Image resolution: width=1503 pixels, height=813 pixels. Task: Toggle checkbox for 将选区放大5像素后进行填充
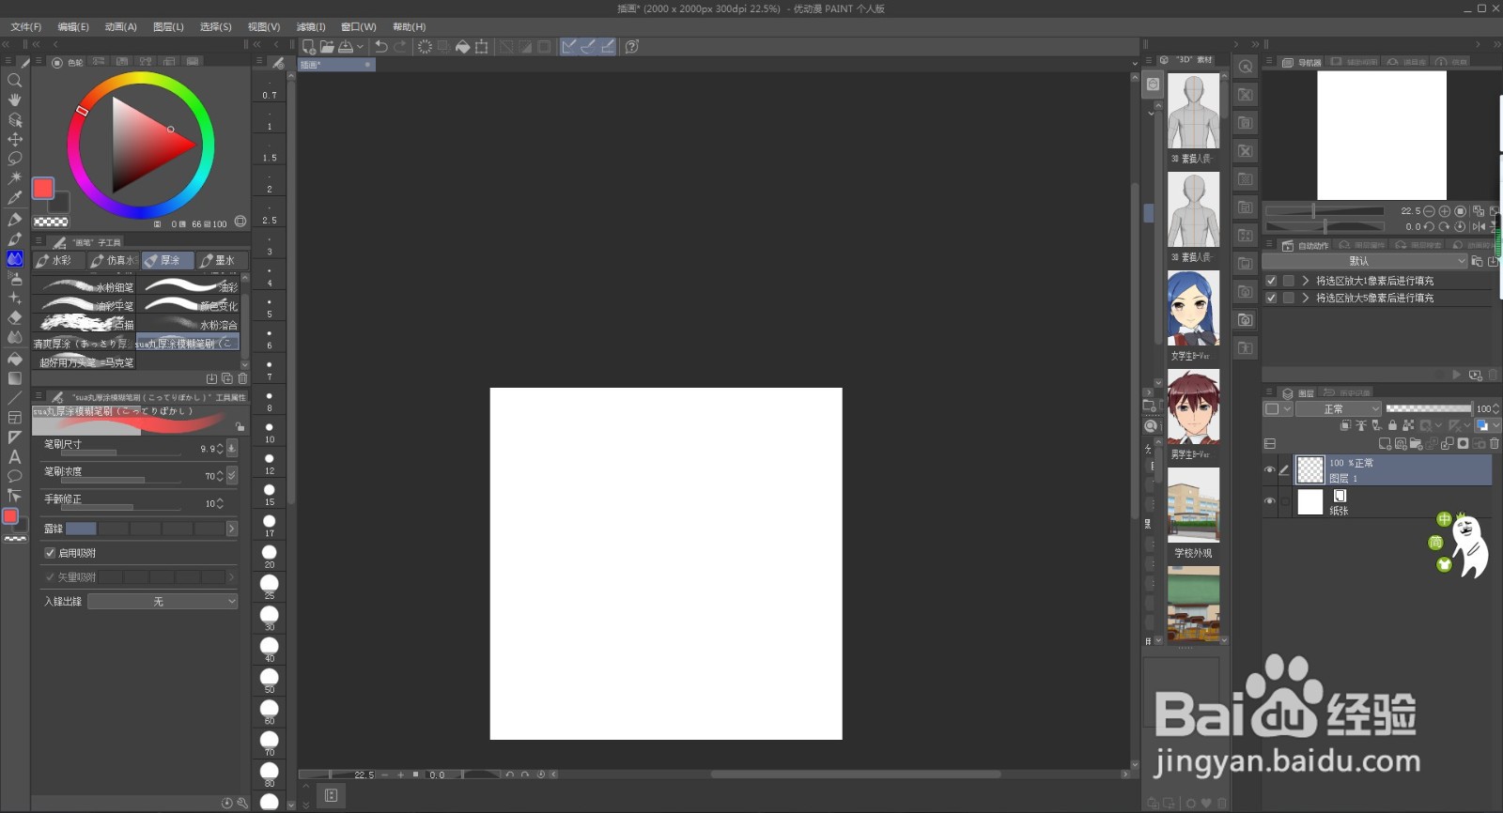coord(1271,298)
